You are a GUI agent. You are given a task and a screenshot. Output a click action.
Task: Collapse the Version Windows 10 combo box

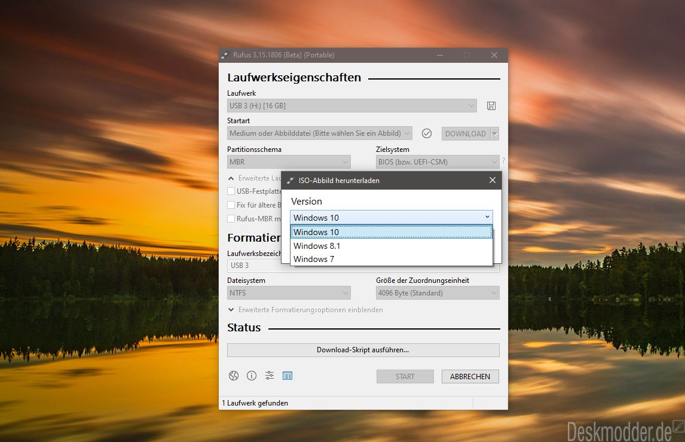(x=392, y=217)
